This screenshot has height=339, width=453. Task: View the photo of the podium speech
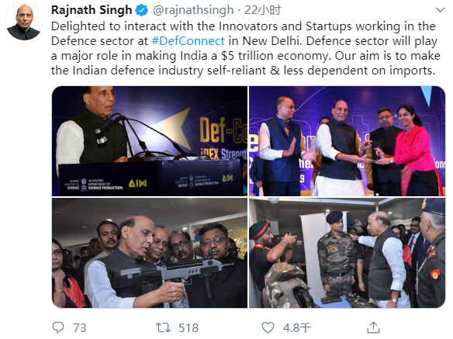[x=150, y=141]
